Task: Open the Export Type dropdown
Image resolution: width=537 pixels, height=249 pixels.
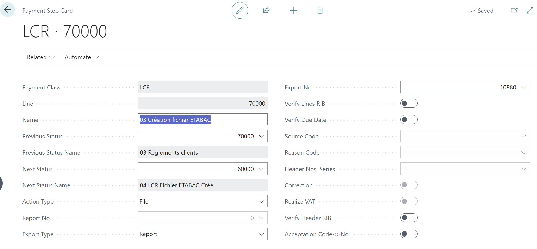Action: click(261, 234)
